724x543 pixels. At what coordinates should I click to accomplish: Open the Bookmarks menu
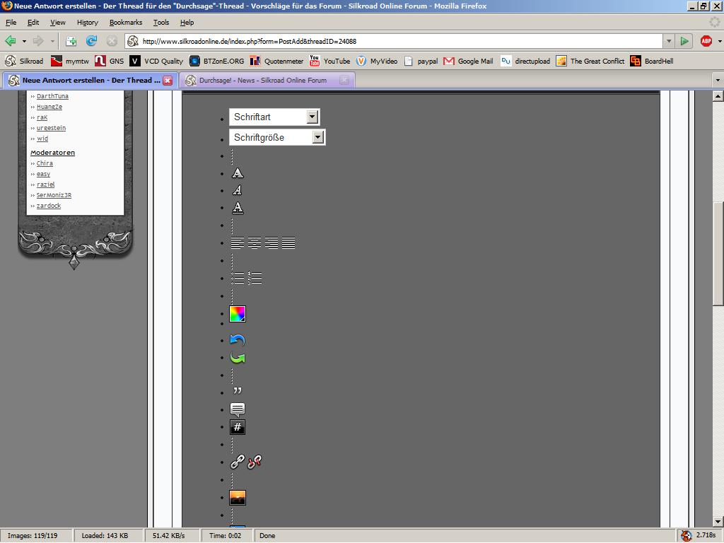[x=125, y=23]
